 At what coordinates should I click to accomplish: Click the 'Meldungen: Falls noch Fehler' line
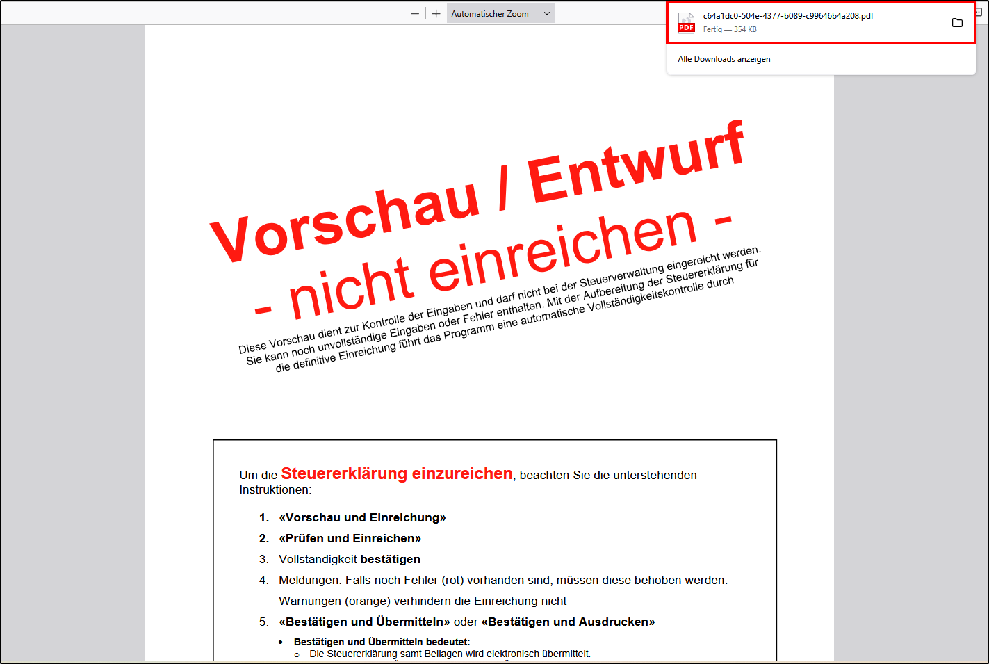(503, 580)
